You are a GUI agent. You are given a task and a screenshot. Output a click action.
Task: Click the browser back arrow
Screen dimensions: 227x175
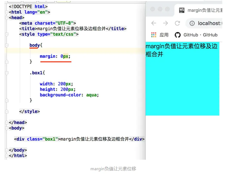point(154,23)
